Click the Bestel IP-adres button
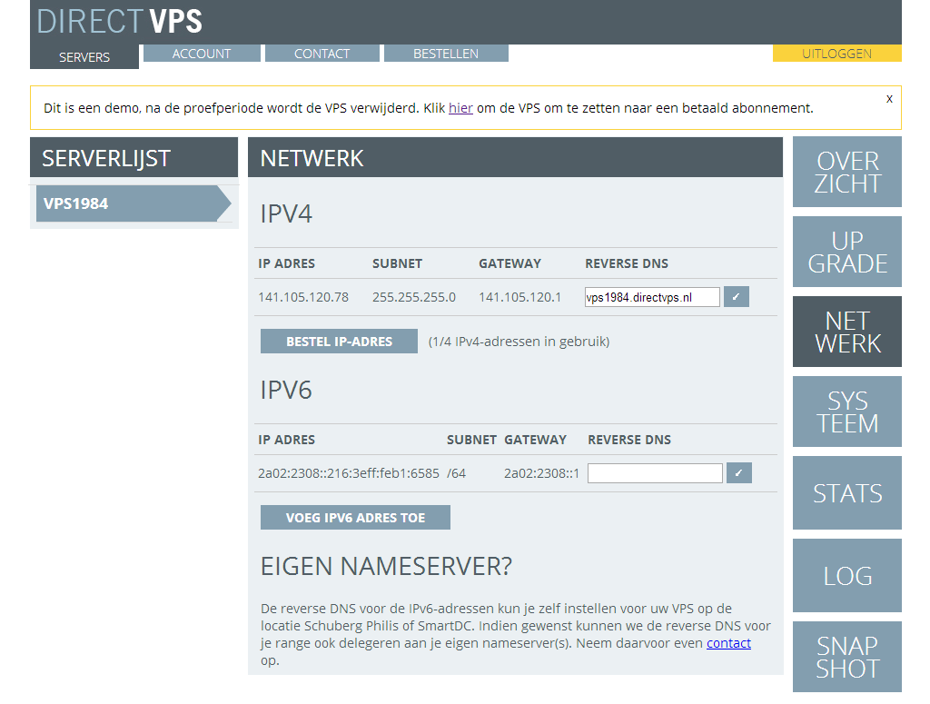Viewport: 930px width, 704px height. point(339,342)
